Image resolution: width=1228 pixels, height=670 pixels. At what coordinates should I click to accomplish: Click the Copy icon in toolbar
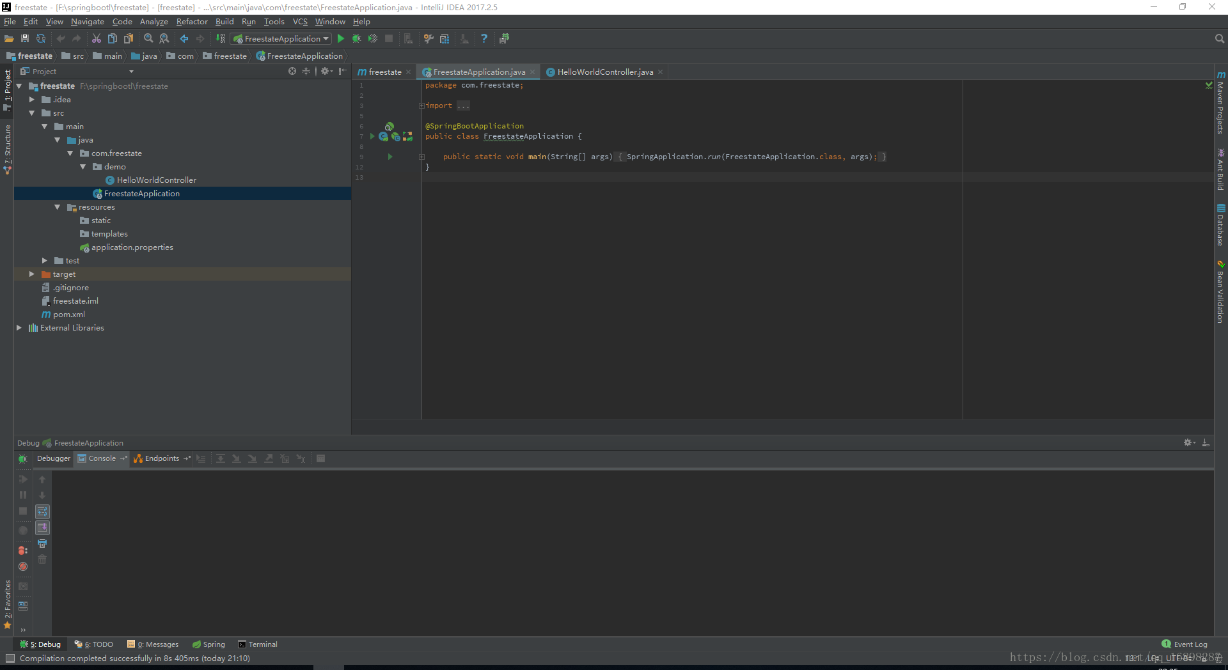point(113,39)
